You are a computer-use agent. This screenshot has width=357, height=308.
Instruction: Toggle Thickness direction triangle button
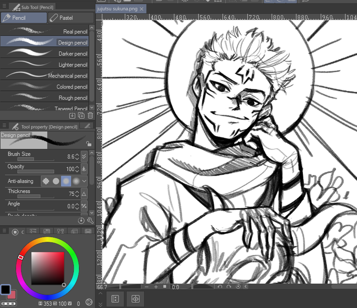click(x=84, y=194)
